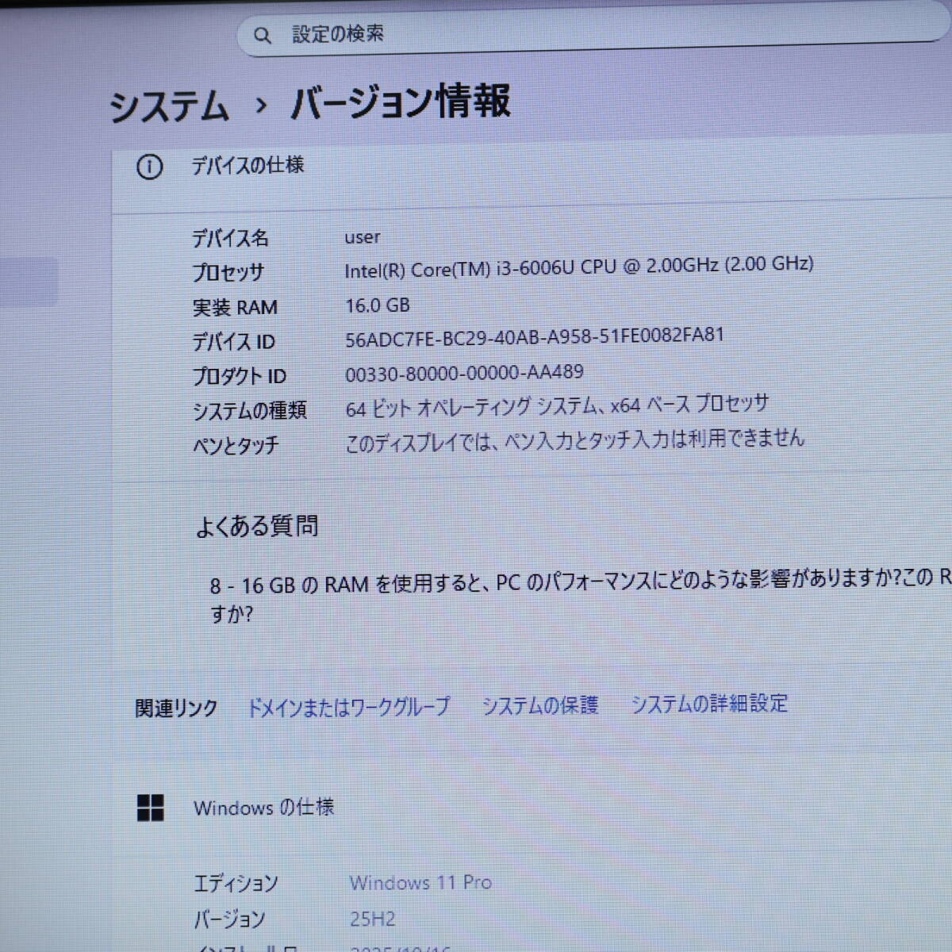Open the 8 - 16 GB RAM question link
Viewport: 952px width, 952px height.
coord(581,596)
